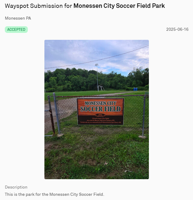Click the white soccer goal in the photo
The height and width of the screenshot is (200, 193).
(x=101, y=88)
